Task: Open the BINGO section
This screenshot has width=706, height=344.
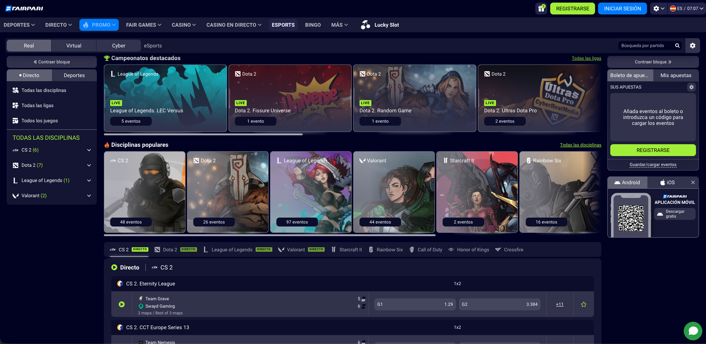Action: pyautogui.click(x=313, y=25)
